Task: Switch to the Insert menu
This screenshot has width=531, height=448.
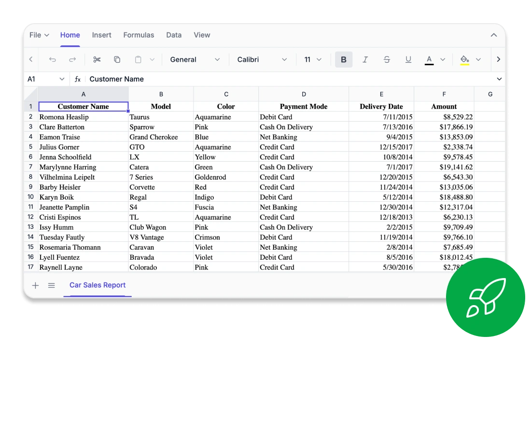Action: 101,35
